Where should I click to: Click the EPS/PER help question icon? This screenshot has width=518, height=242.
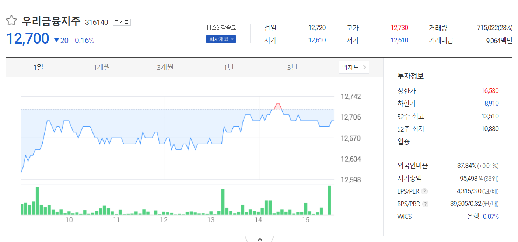(x=425, y=191)
